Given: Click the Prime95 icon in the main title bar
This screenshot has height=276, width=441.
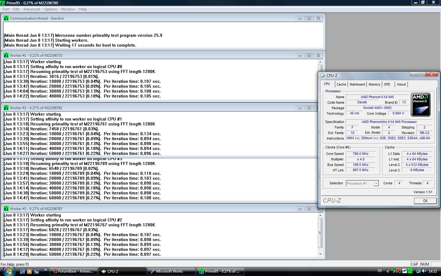Looking at the screenshot, I should 3,3.
